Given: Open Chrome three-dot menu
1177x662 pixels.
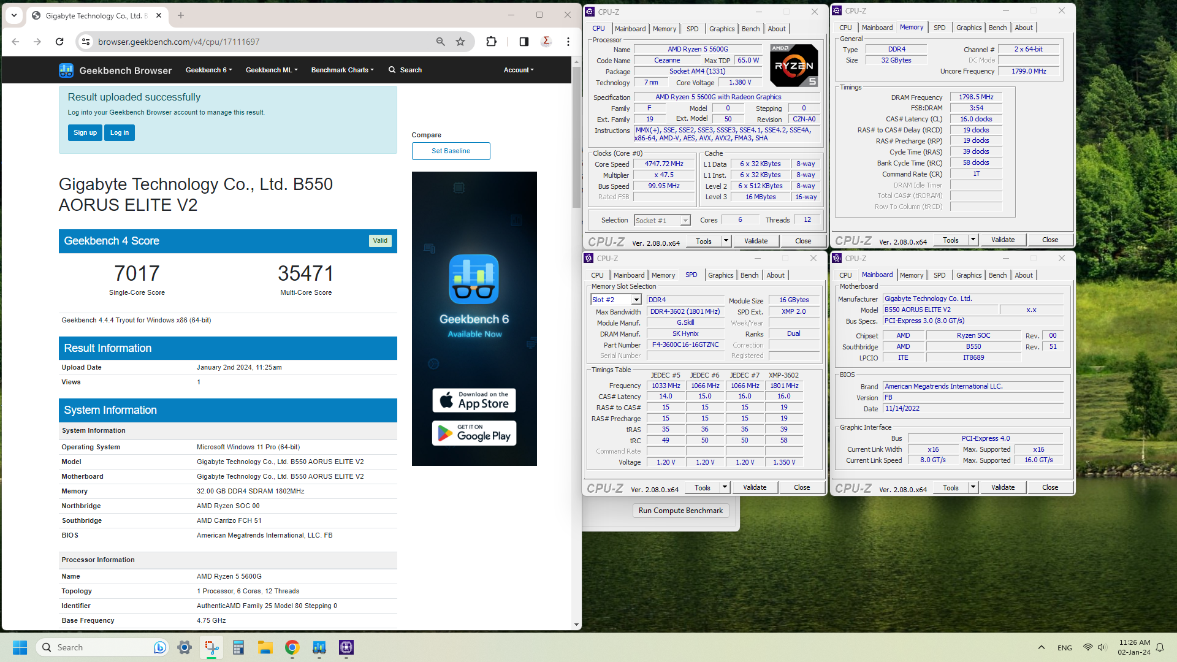Looking at the screenshot, I should pyautogui.click(x=568, y=42).
